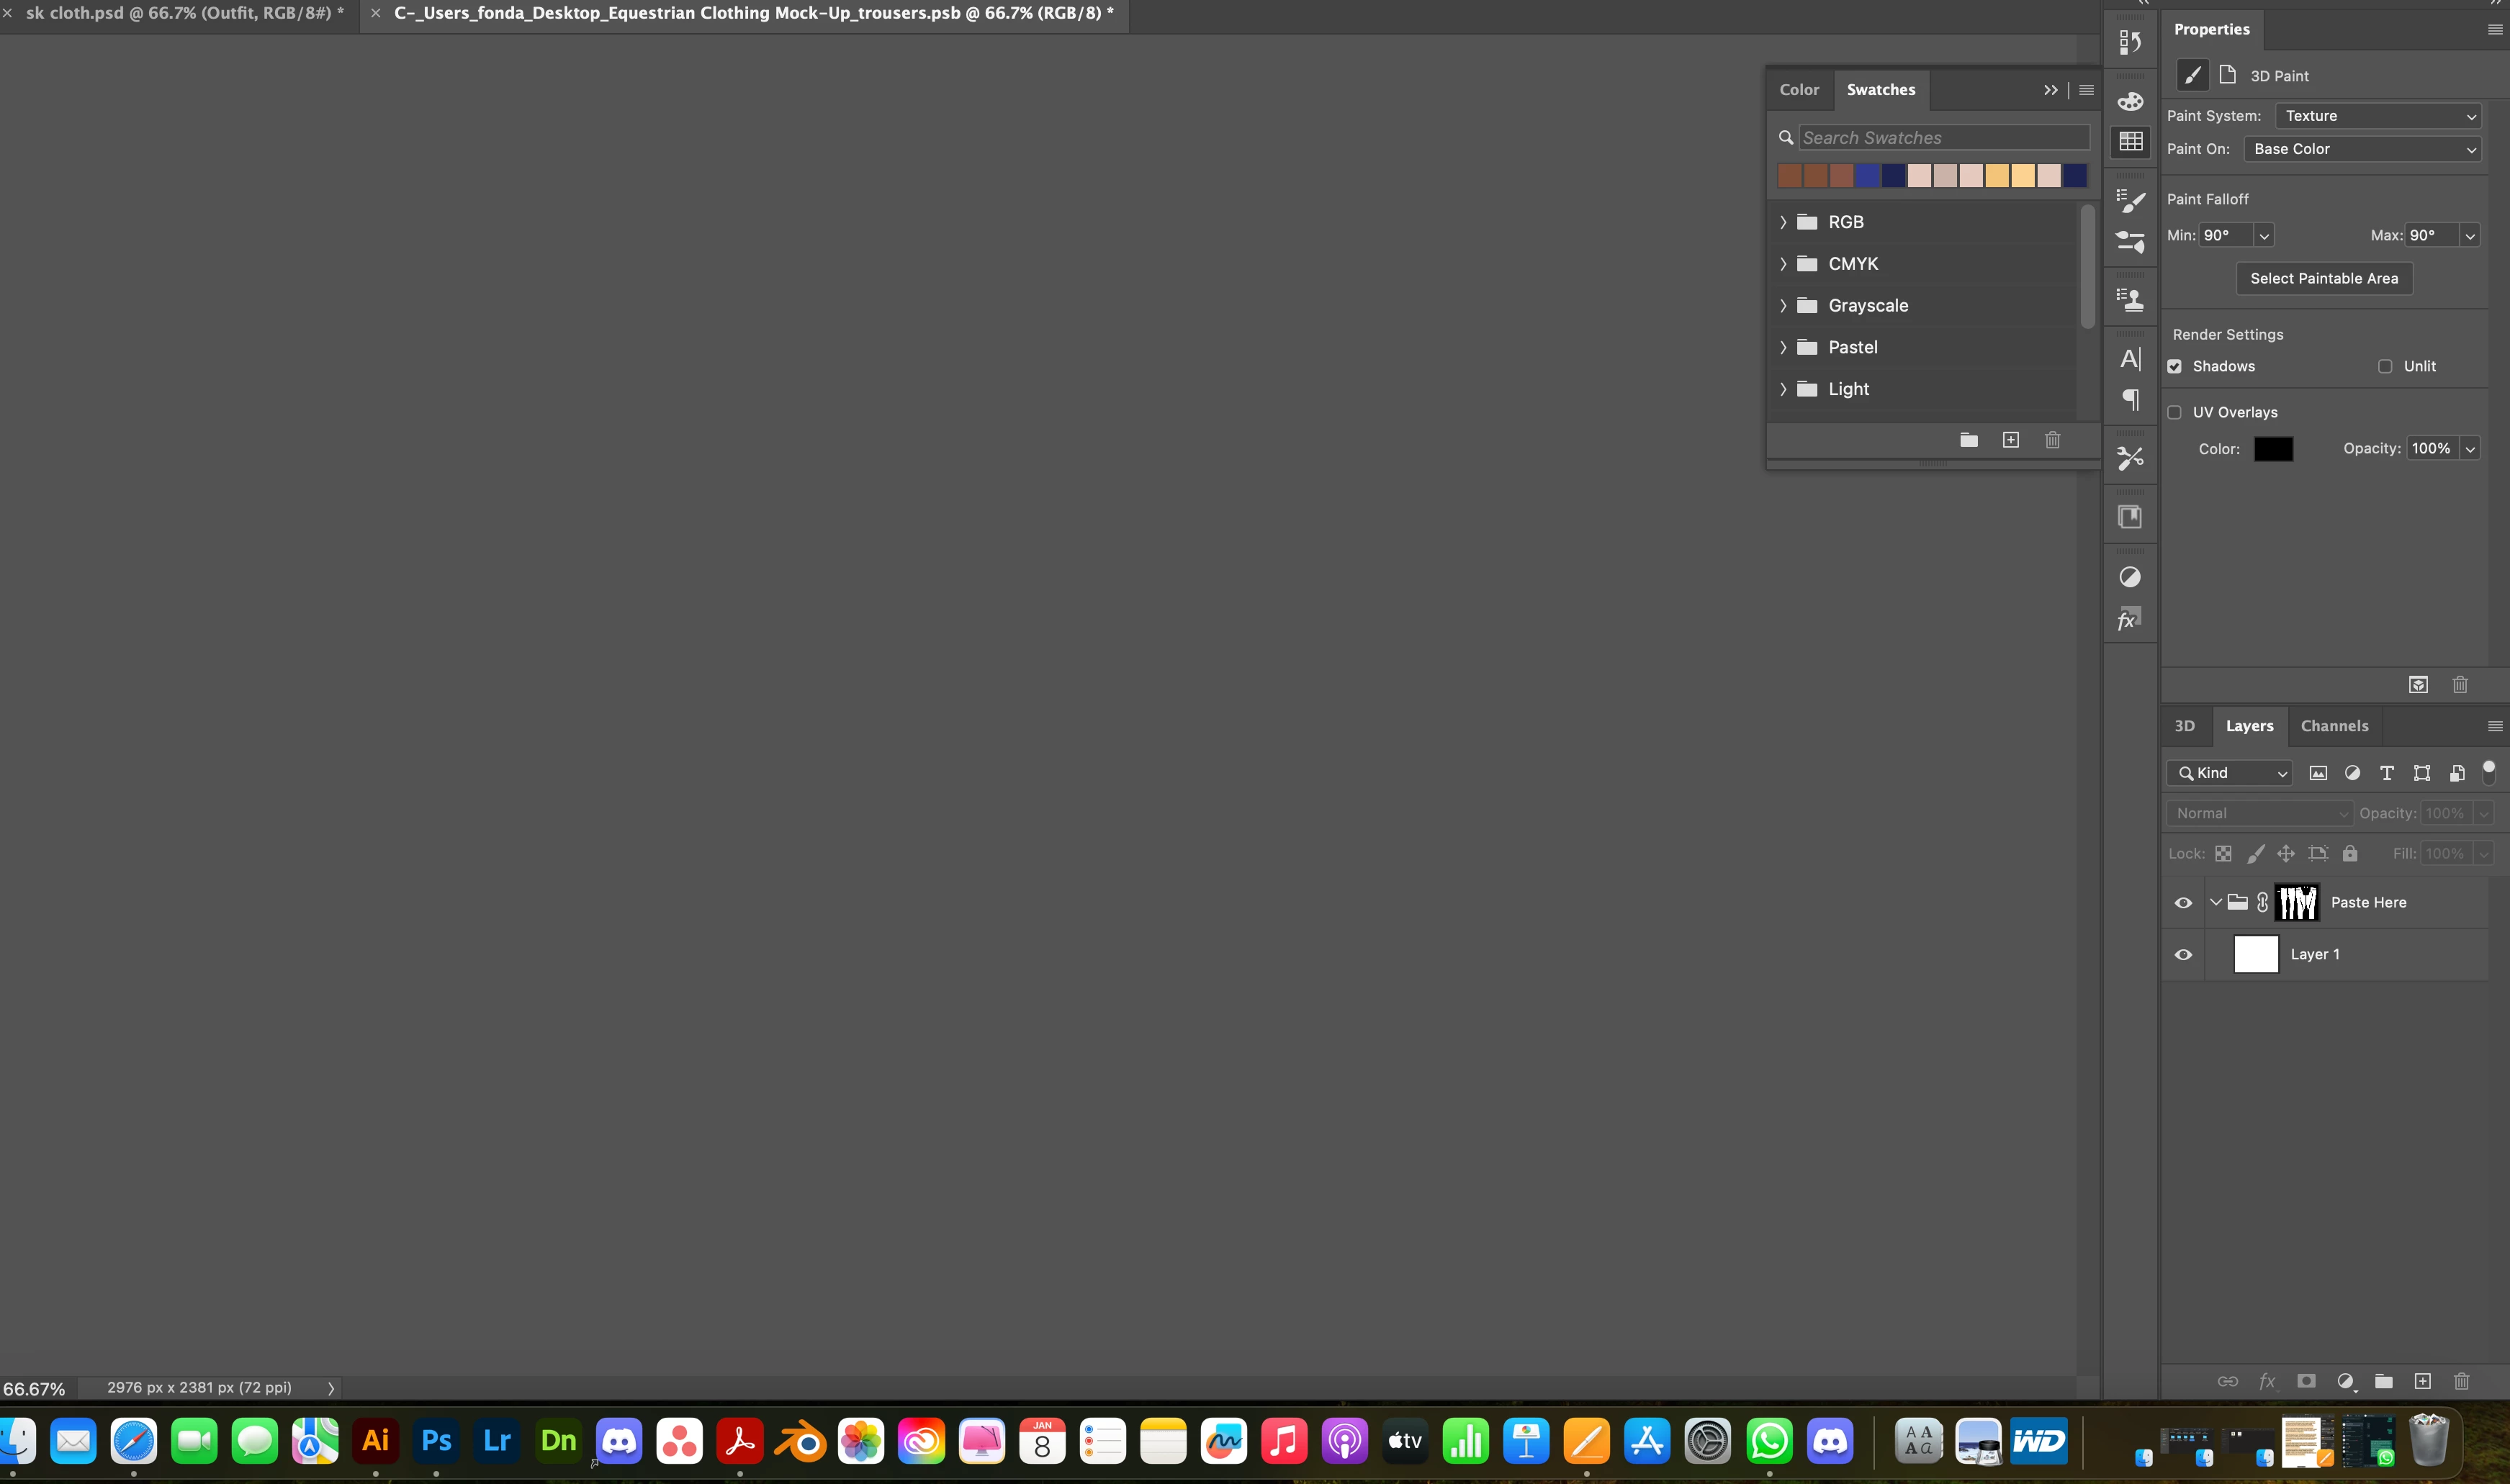Image resolution: width=2510 pixels, height=1484 pixels.
Task: Open the Paragraph panel icon
Action: tap(2130, 400)
